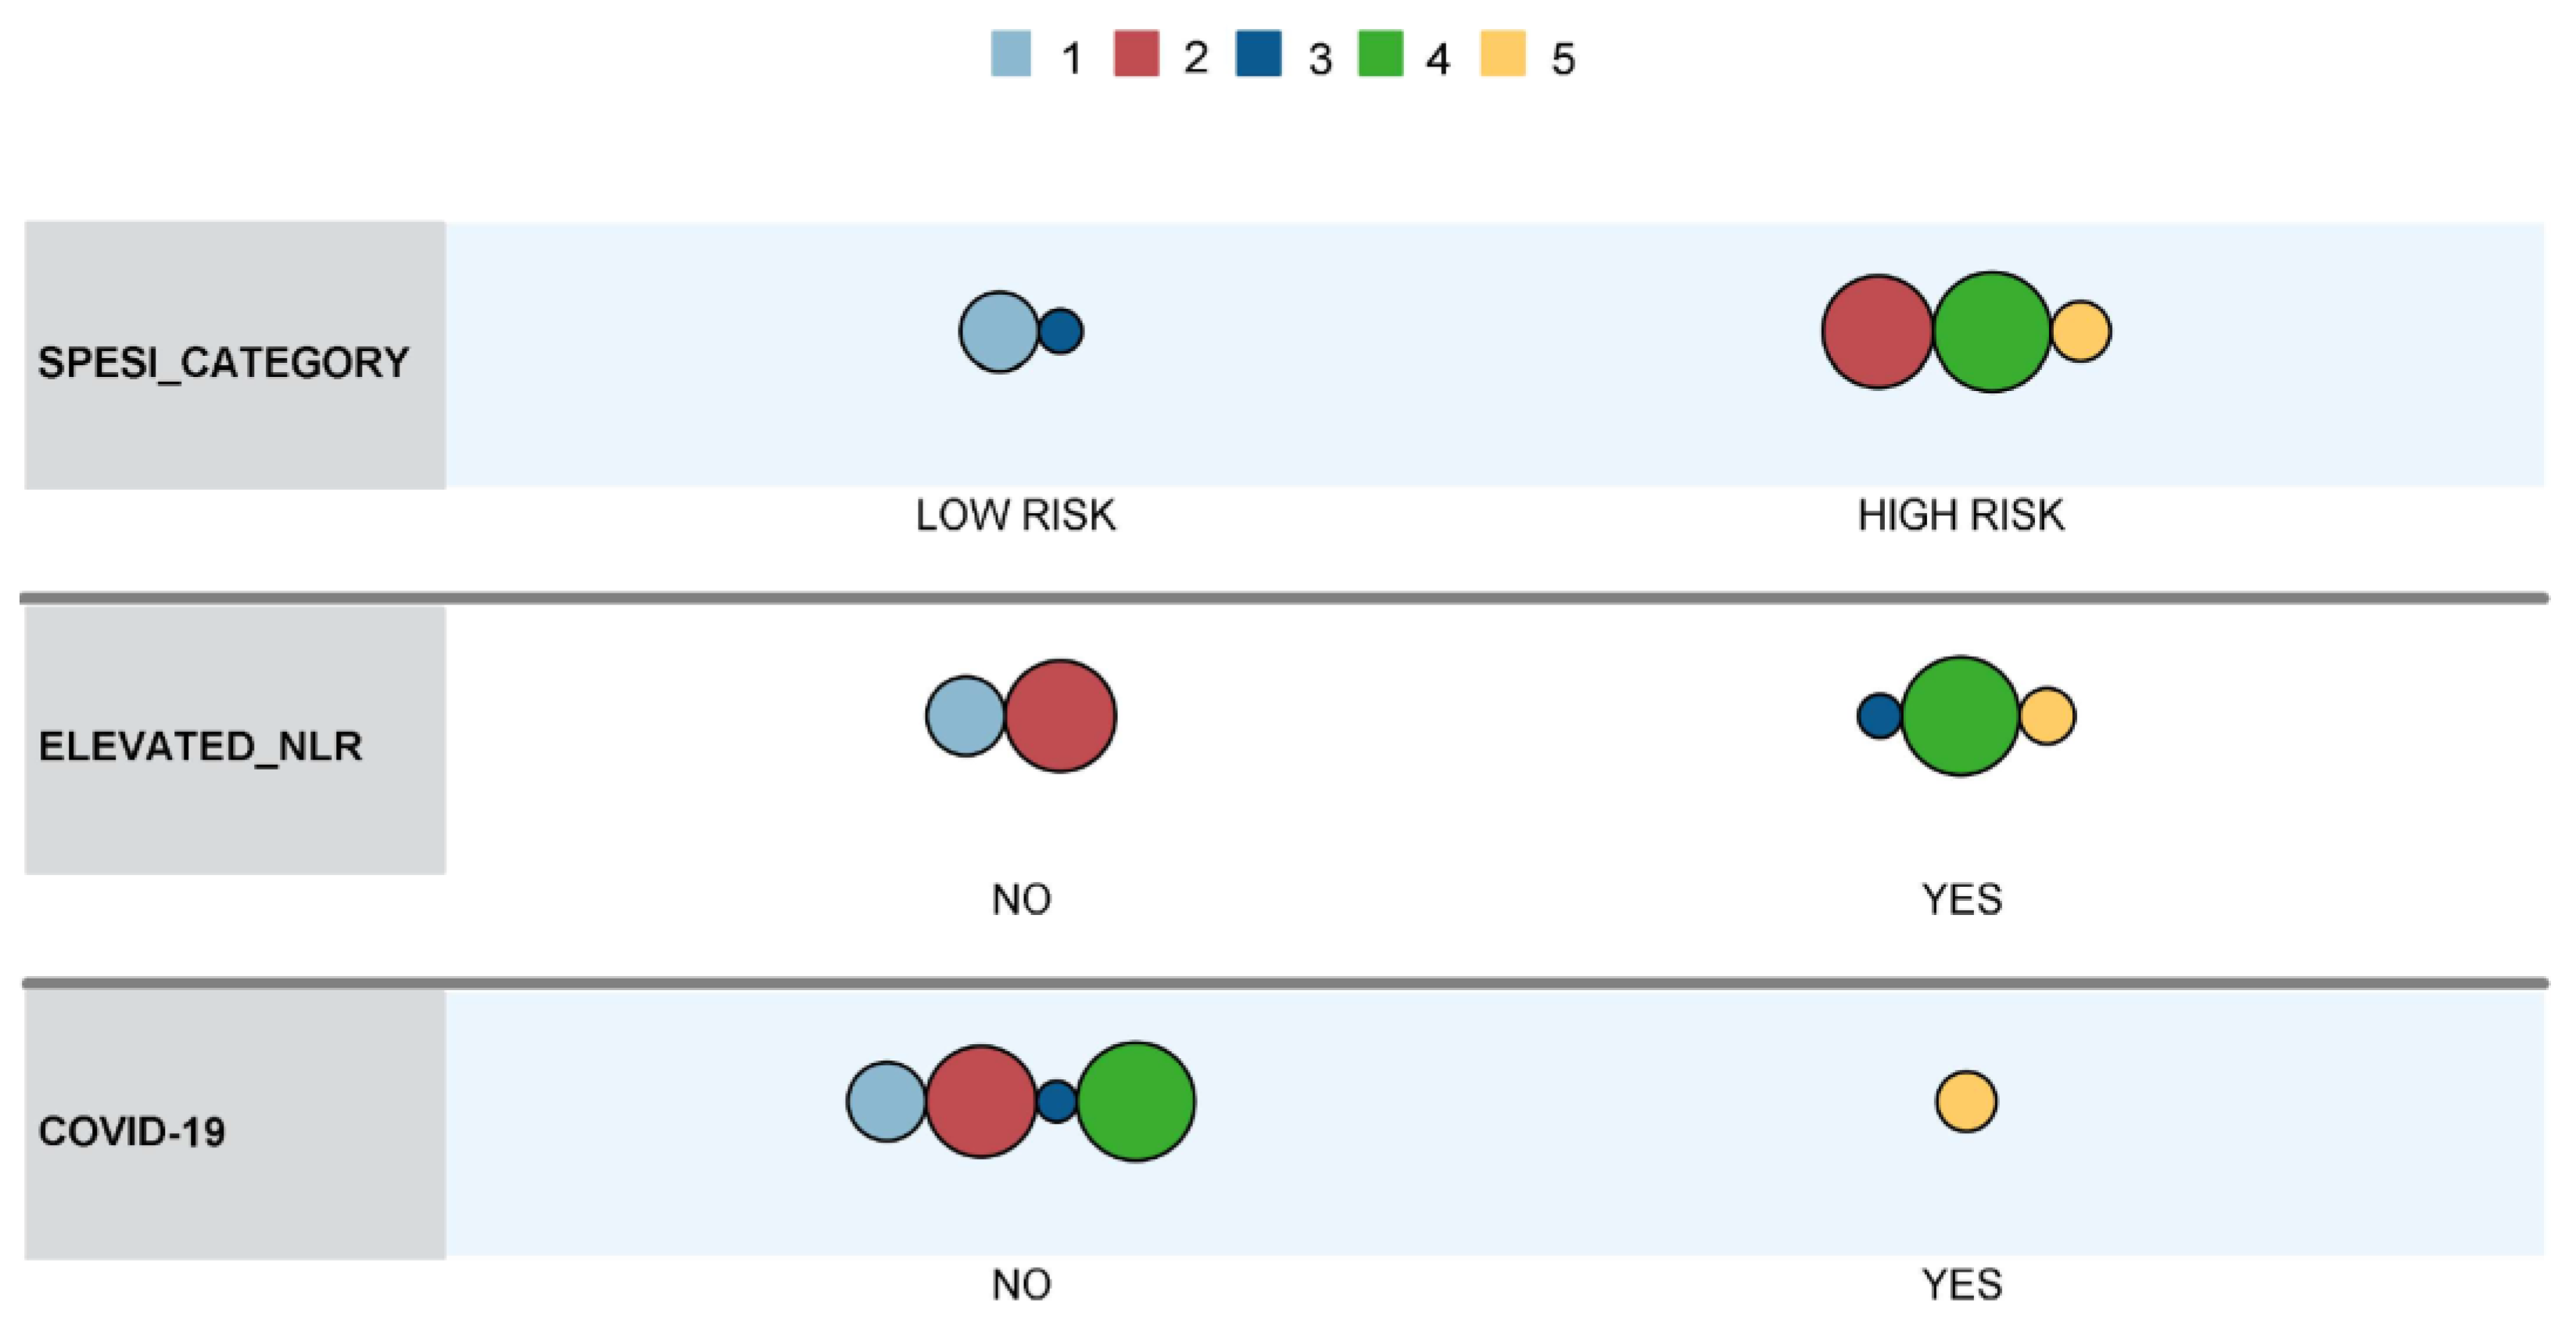Click the red bubble under ELEVATED_NLR NO
This screenshot has width=2576, height=1335.
pyautogui.click(x=1060, y=716)
